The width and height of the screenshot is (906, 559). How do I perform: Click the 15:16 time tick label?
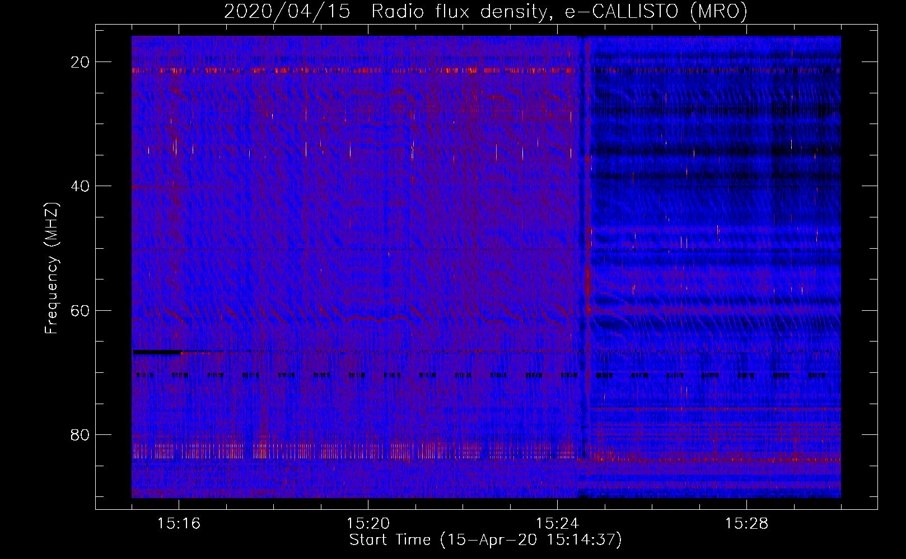pyautogui.click(x=179, y=524)
